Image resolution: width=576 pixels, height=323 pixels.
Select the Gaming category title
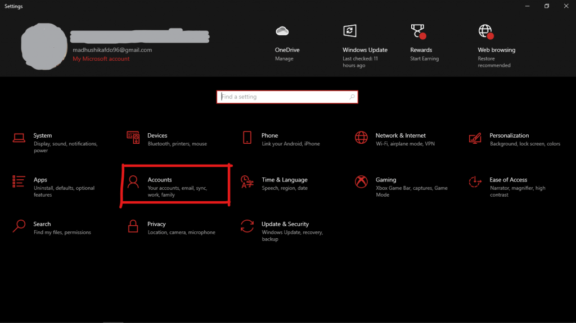[x=386, y=180]
